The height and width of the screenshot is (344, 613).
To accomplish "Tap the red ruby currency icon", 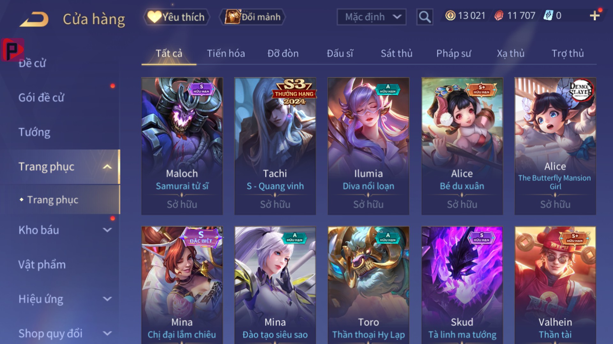I will click(x=499, y=16).
